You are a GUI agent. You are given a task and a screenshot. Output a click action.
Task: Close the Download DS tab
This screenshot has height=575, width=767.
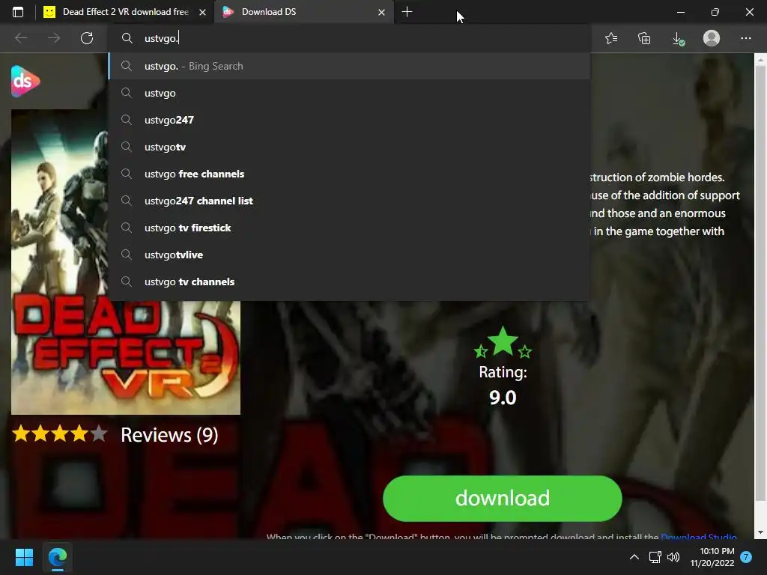pos(381,12)
